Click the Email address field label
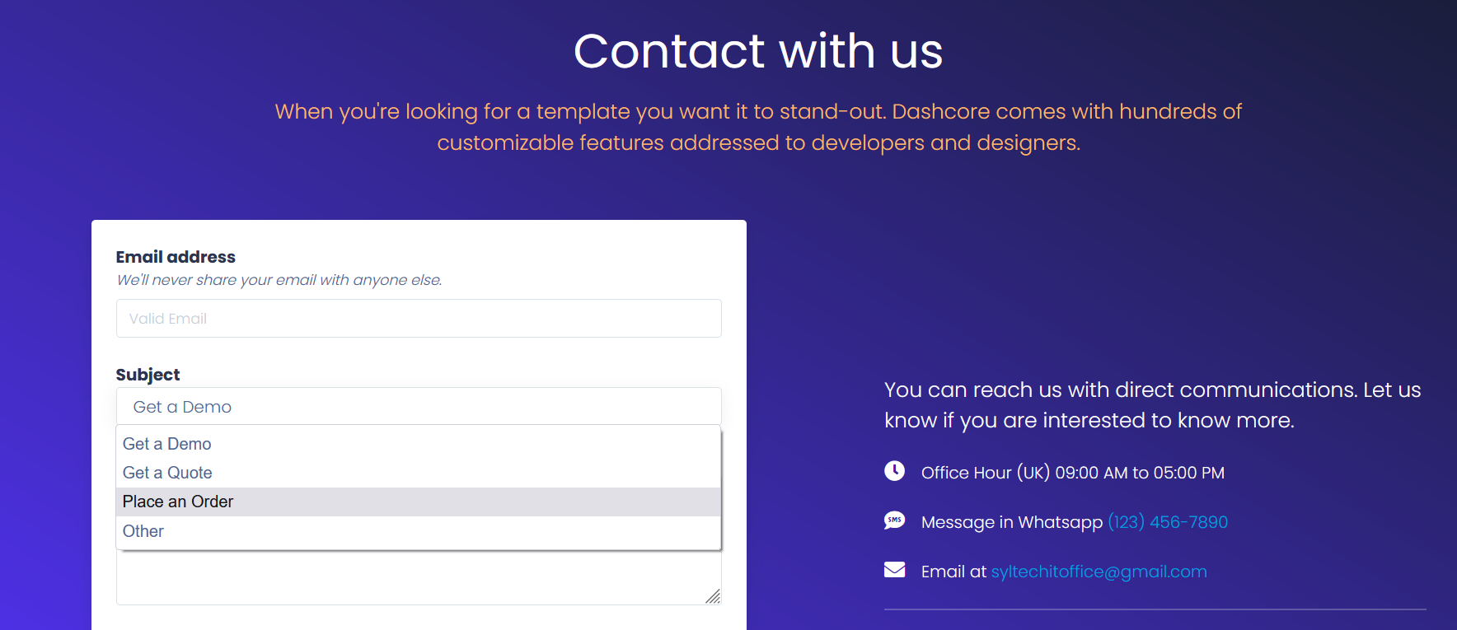Image resolution: width=1457 pixels, height=630 pixels. click(176, 257)
